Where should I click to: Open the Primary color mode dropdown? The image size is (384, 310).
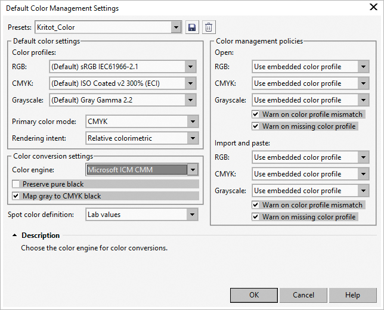tap(142, 122)
